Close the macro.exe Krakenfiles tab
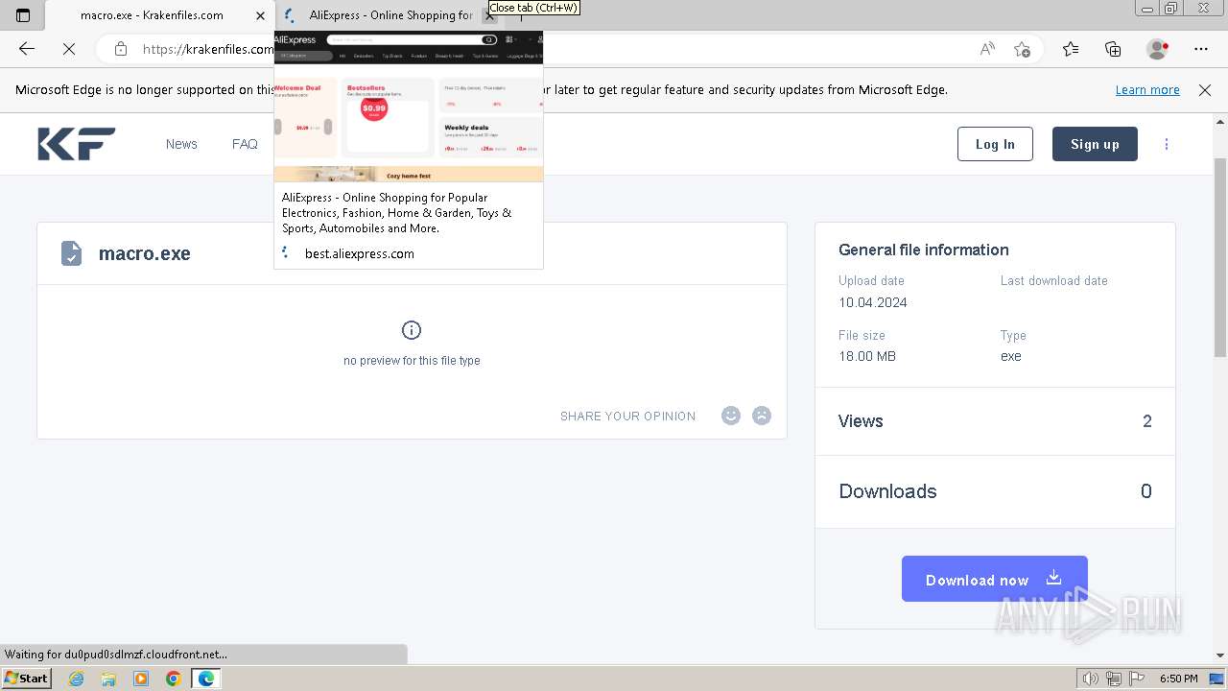The height and width of the screenshot is (691, 1228). click(260, 15)
